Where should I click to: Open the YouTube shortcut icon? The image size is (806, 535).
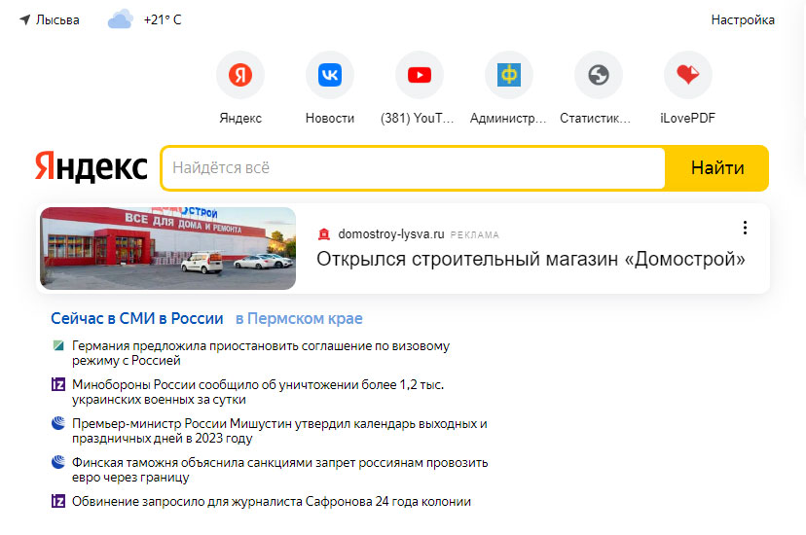click(x=420, y=75)
